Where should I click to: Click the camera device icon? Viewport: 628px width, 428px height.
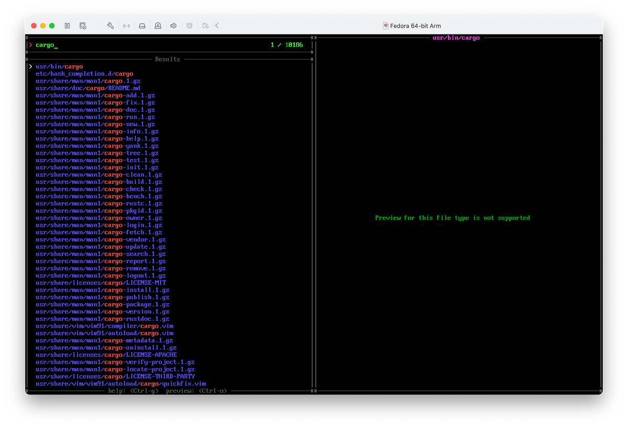(158, 26)
